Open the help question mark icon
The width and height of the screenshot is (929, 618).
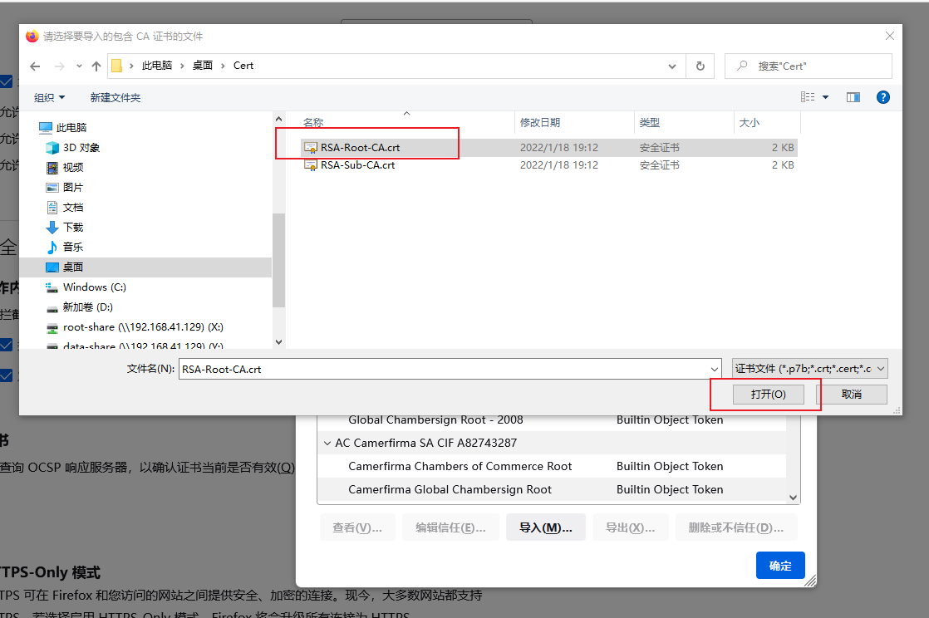point(883,97)
